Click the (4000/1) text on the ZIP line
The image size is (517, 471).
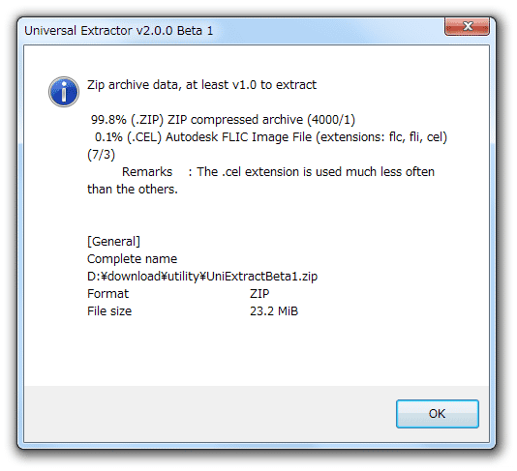[x=331, y=120]
